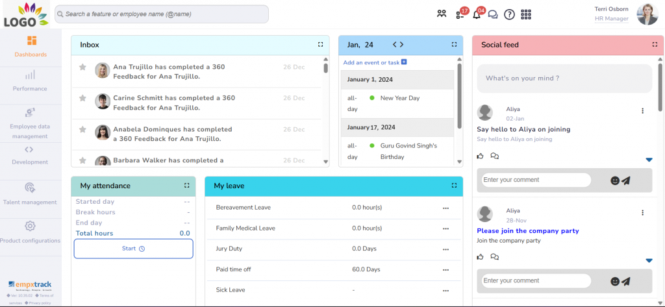Click Terri Osborn's profile picture
Image resolution: width=665 pixels, height=307 pixels.
(647, 14)
